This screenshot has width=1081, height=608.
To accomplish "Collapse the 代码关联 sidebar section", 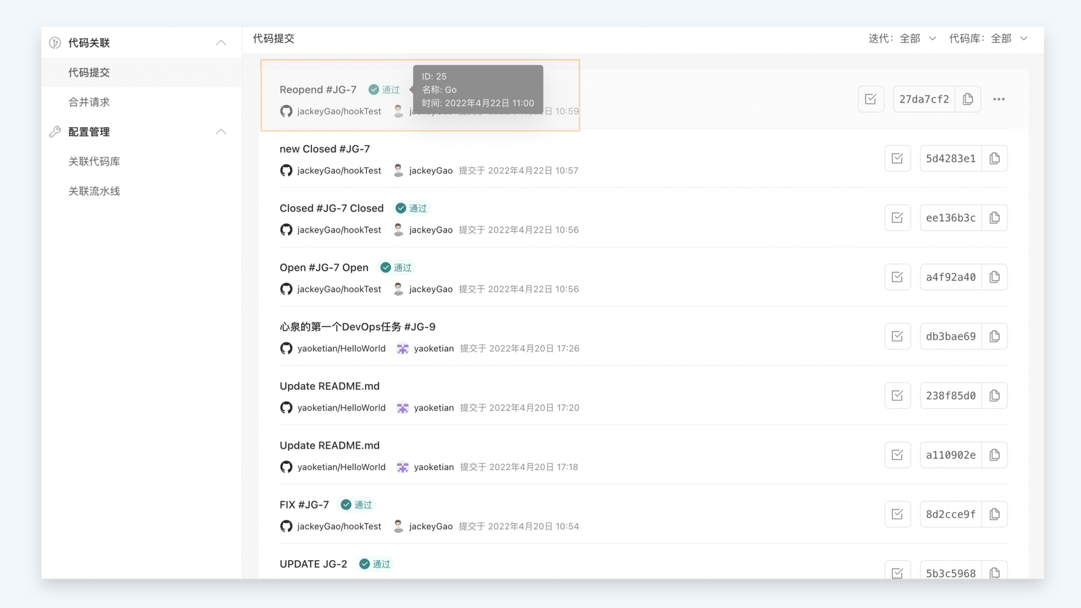I will (221, 43).
